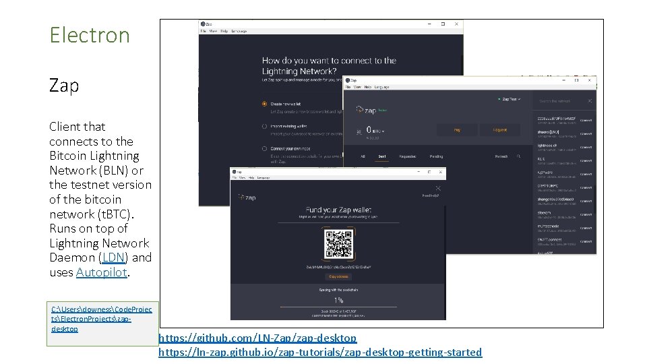Viewport: 647px width, 364px height.
Task: Open the C:\Users zap-desktop folder link
Action: click(x=102, y=319)
